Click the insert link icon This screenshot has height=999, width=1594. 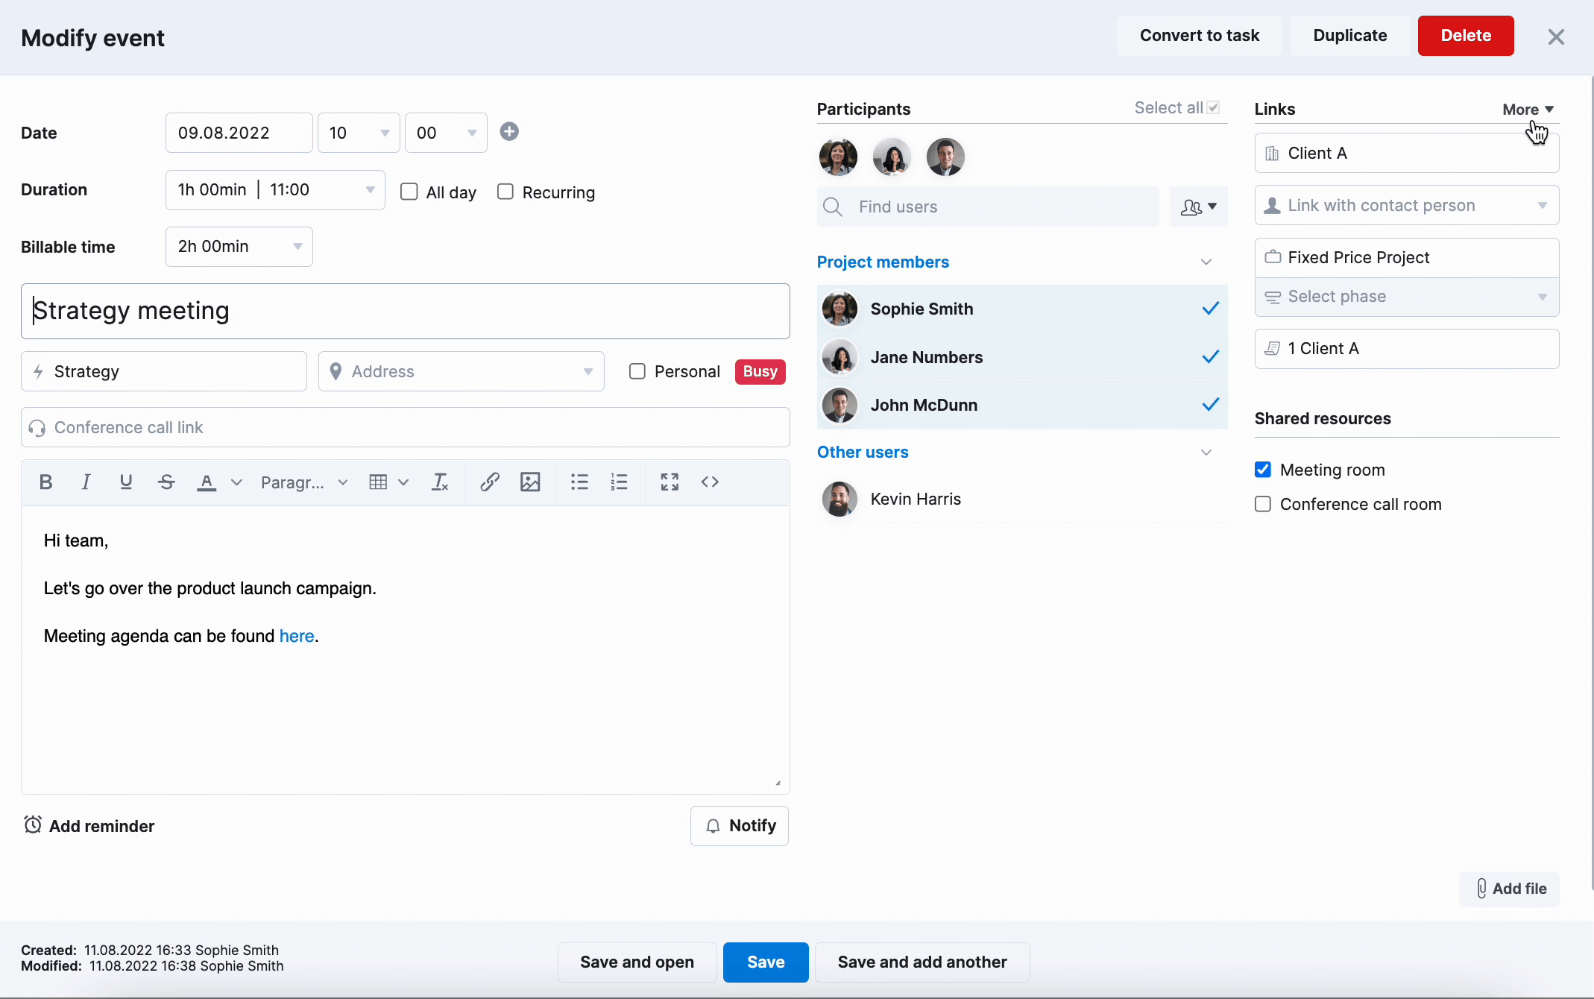coord(489,482)
